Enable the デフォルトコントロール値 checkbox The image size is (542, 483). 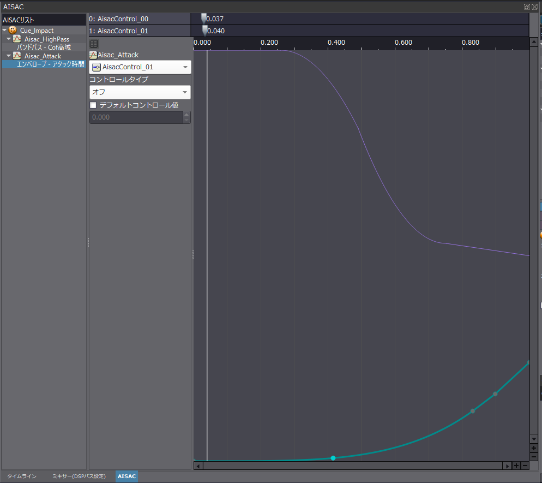[x=93, y=105]
